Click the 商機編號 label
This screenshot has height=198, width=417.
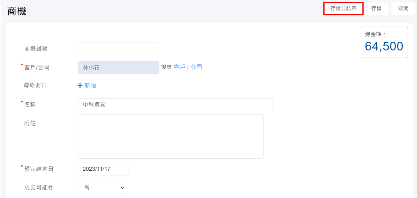tap(36, 49)
